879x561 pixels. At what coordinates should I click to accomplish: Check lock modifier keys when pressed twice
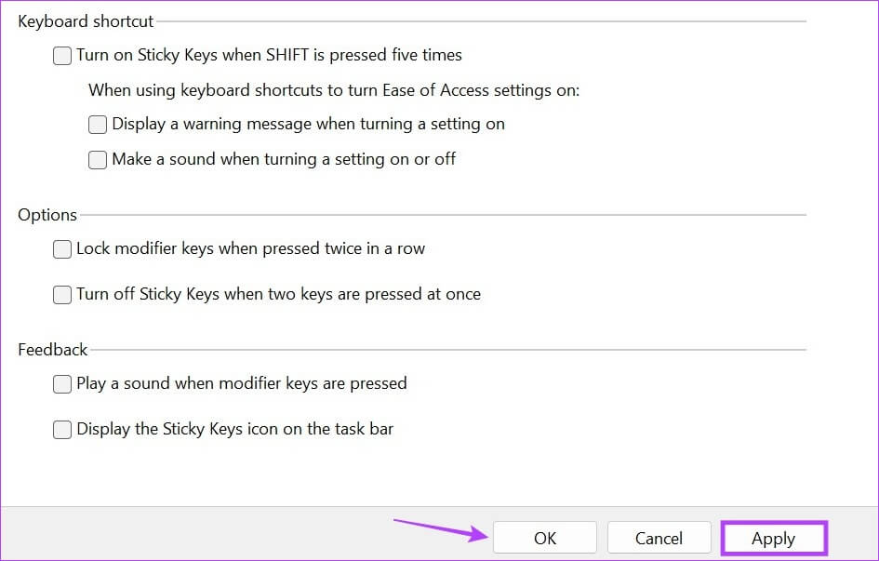[x=61, y=248]
